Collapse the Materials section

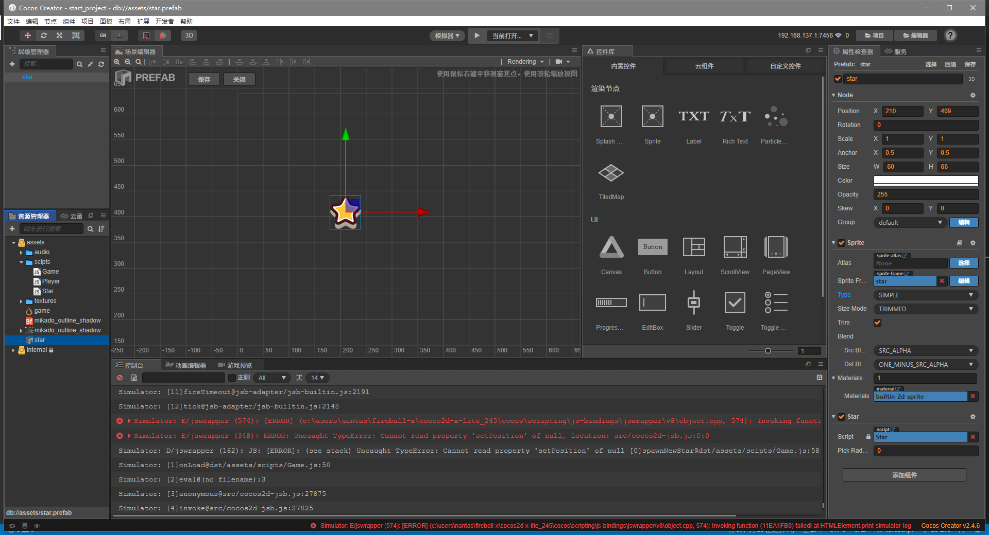pos(833,378)
